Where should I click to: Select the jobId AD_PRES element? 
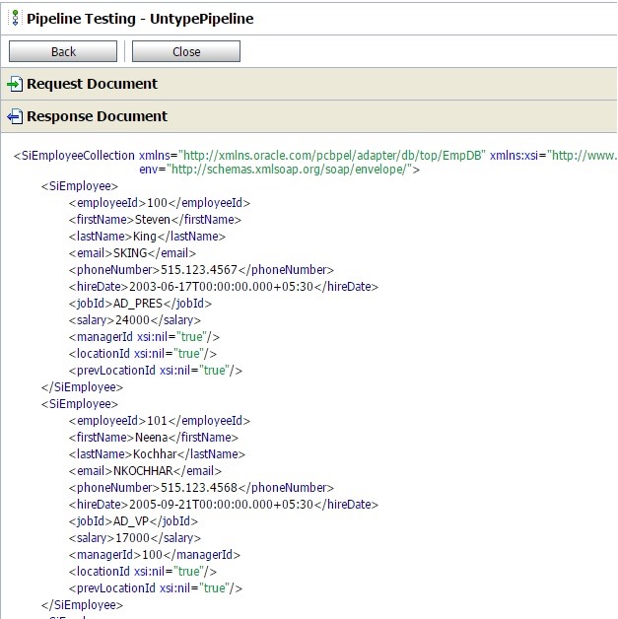tap(138, 304)
